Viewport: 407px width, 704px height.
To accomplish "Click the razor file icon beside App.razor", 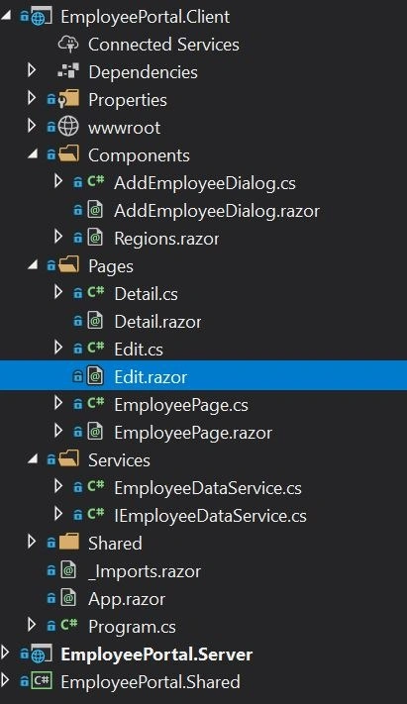I will (x=68, y=598).
